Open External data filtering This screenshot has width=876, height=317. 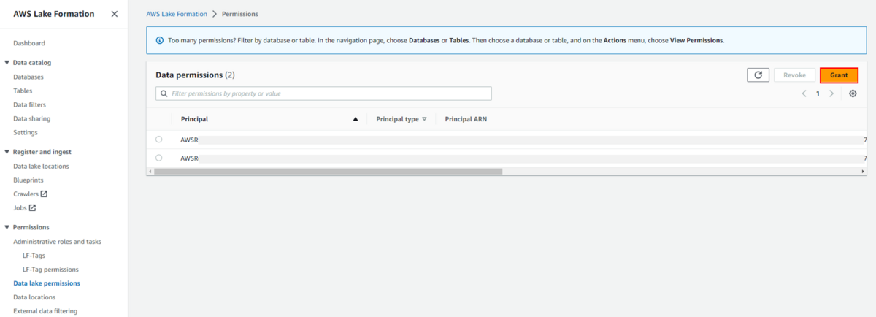(x=45, y=311)
